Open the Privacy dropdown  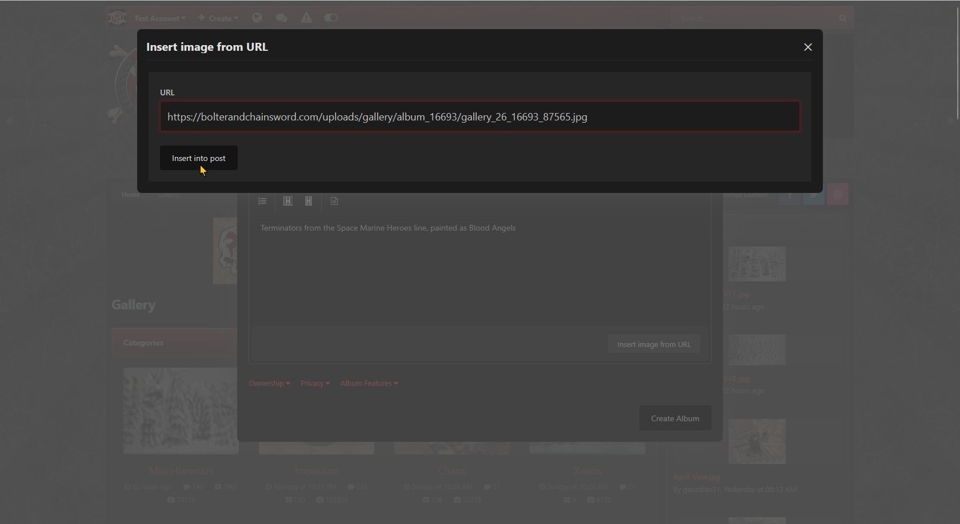(315, 383)
